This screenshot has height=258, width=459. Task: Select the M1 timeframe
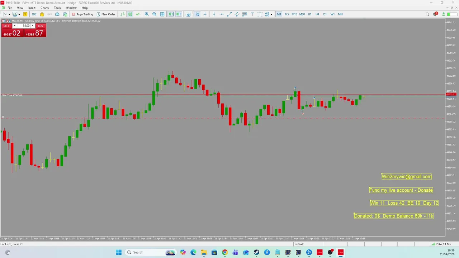coord(279,14)
